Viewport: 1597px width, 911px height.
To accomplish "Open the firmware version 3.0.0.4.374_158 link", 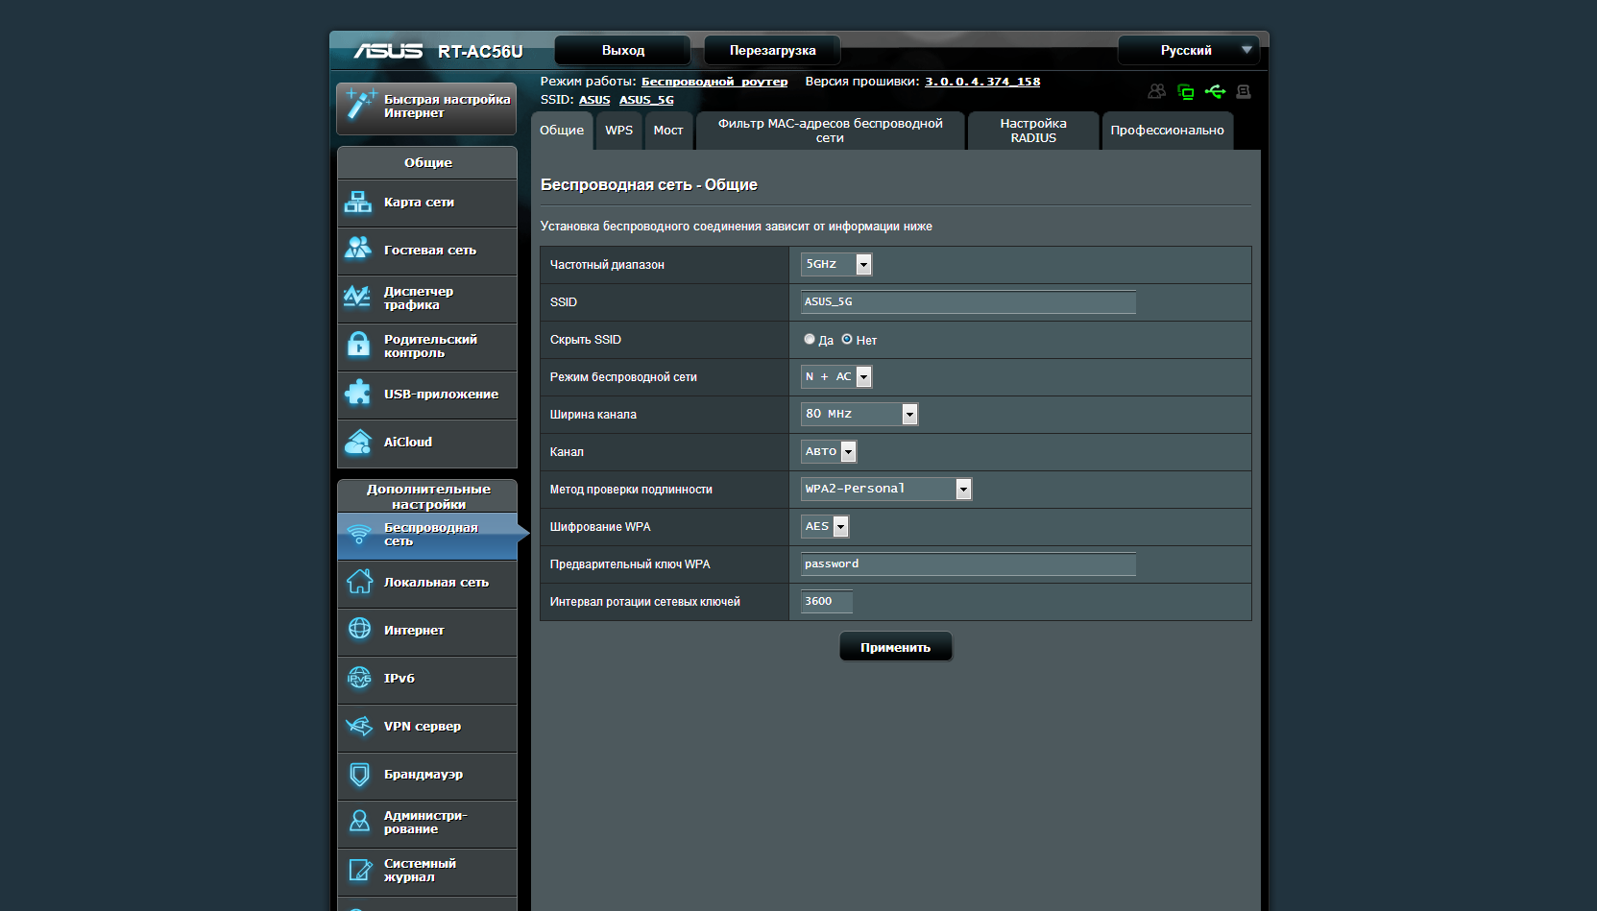I will [x=982, y=82].
